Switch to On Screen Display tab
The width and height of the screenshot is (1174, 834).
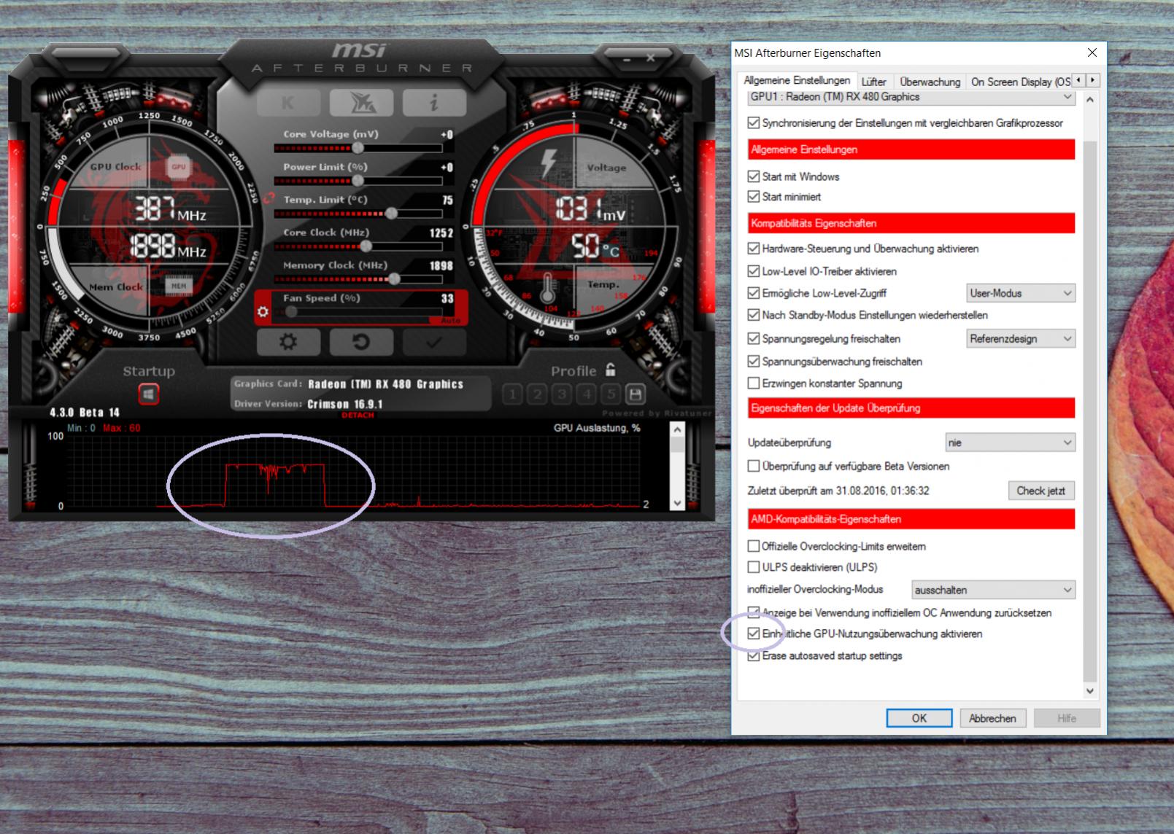(x=1020, y=82)
